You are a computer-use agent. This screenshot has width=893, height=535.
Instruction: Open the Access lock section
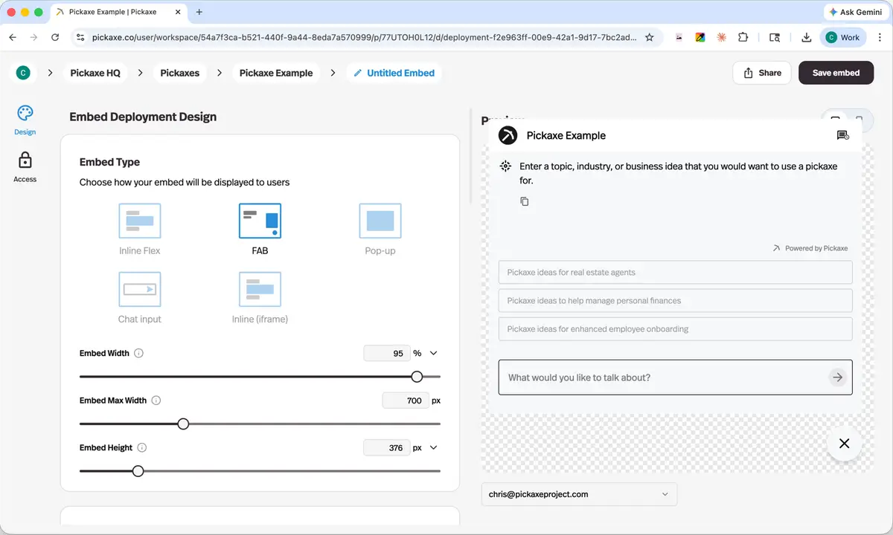(25, 167)
